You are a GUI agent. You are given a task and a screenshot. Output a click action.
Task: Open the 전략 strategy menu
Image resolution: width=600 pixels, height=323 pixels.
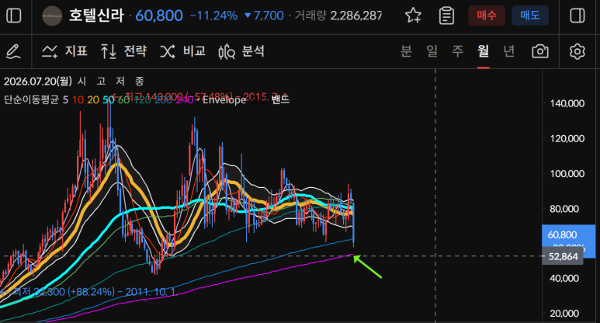(123, 51)
